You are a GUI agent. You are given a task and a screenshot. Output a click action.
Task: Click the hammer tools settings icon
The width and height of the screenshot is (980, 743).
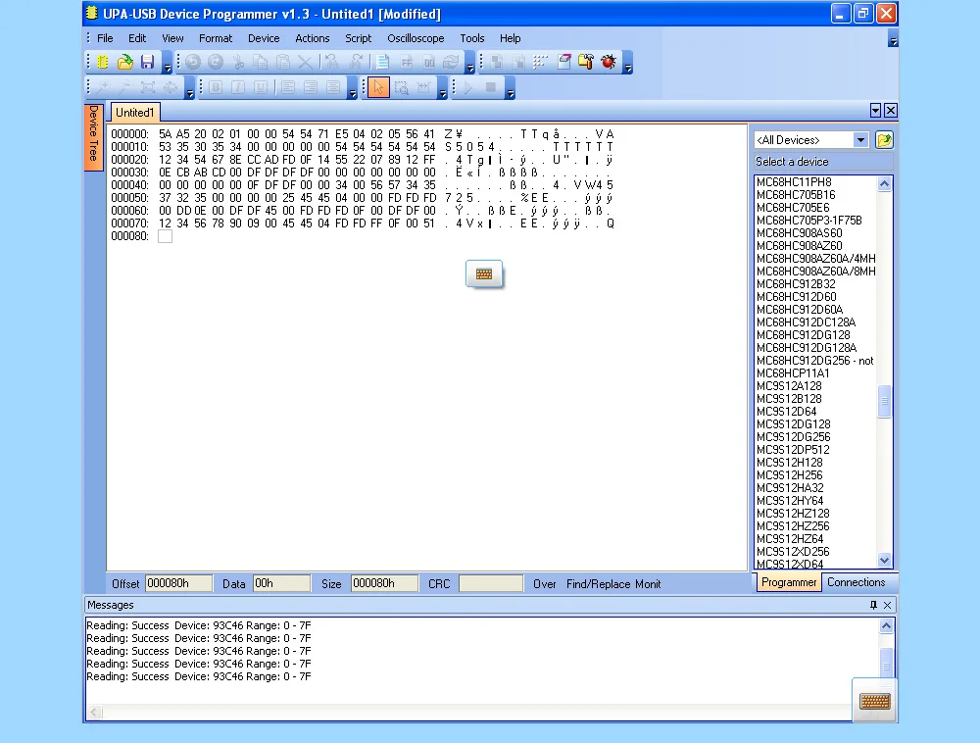pyautogui.click(x=586, y=62)
